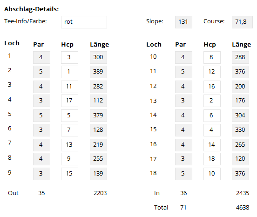Select the Par field of hole 5
This screenshot has height=217, width=257.
[x=41, y=115]
